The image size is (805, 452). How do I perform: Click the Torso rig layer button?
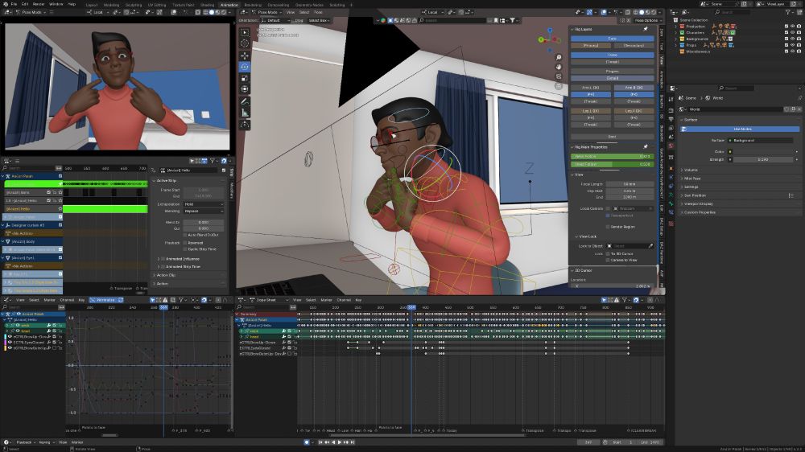tap(612, 55)
